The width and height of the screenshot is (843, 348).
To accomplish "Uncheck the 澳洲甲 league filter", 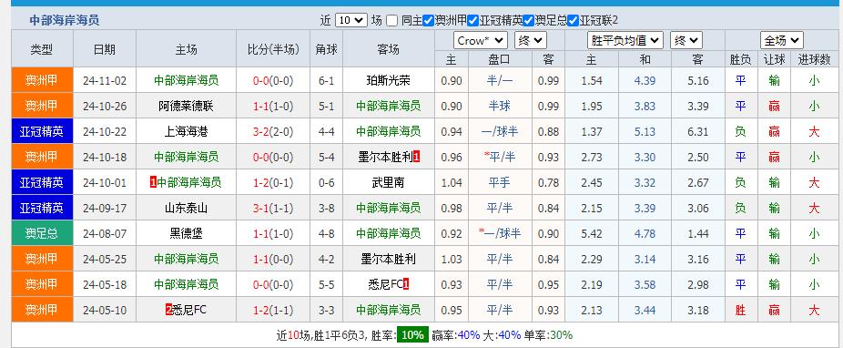I will coord(428,21).
